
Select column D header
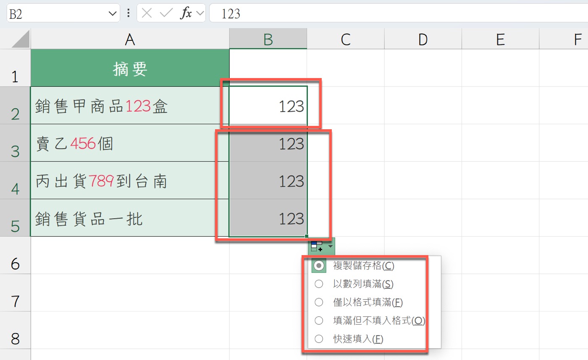423,39
